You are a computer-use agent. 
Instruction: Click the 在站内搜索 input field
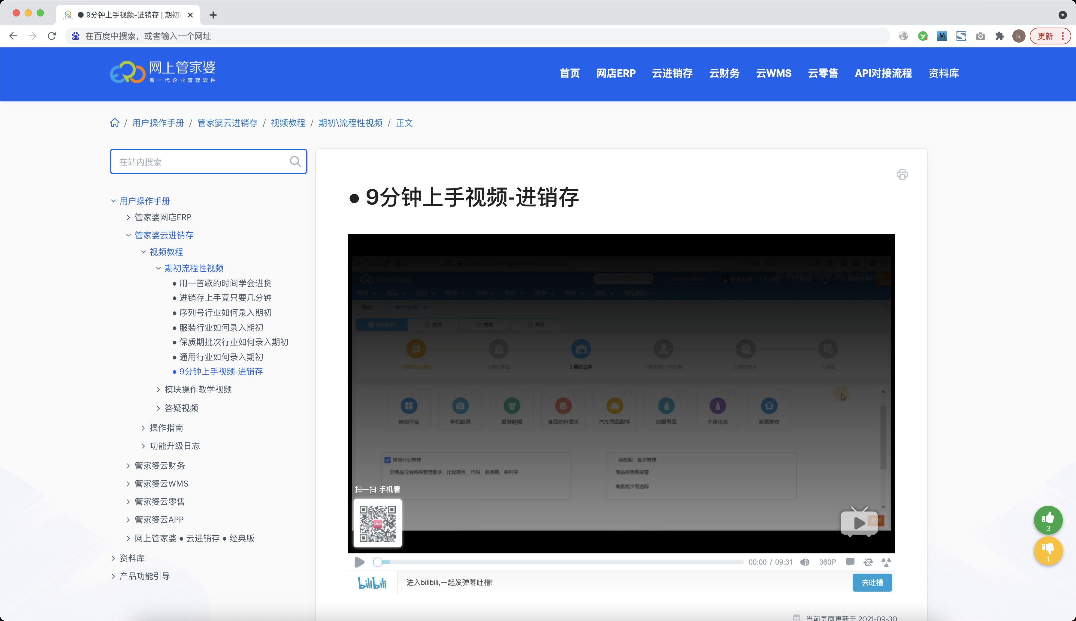(x=208, y=161)
